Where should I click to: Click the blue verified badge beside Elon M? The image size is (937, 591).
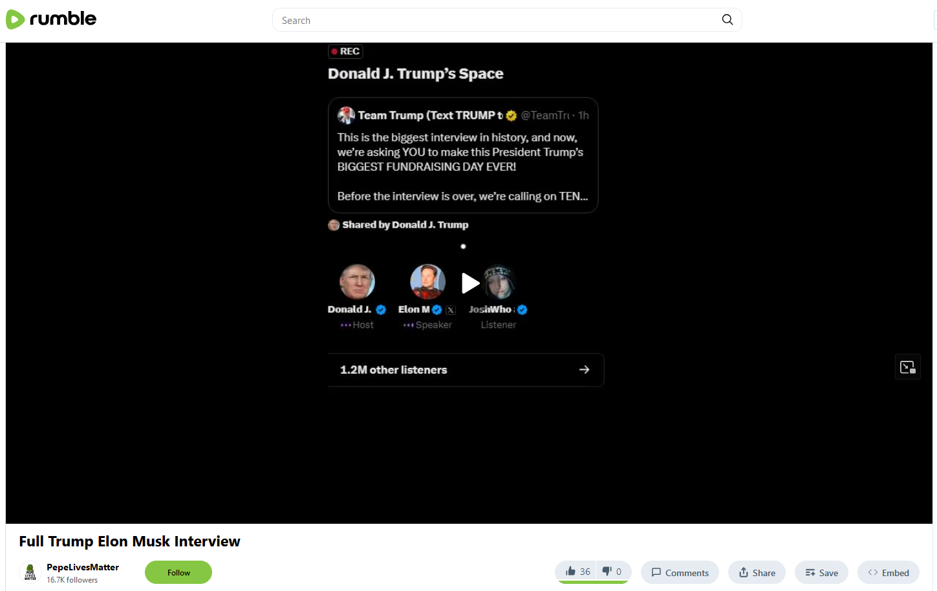coord(437,310)
